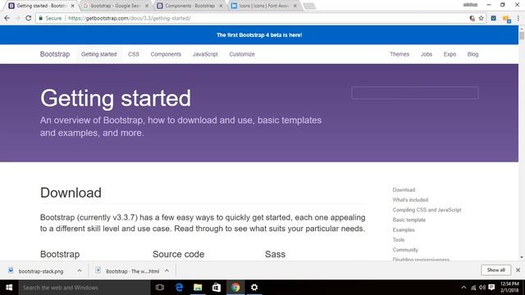Open the network icon in tray
This screenshot has width=525, height=295.
pos(473,288)
